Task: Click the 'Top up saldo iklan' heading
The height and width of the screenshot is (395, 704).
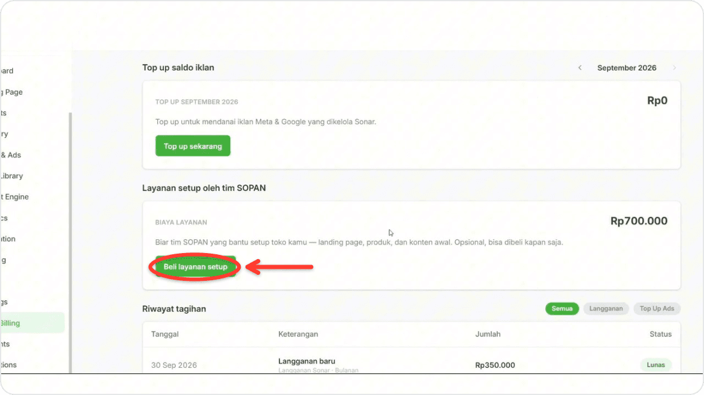Action: [x=178, y=67]
